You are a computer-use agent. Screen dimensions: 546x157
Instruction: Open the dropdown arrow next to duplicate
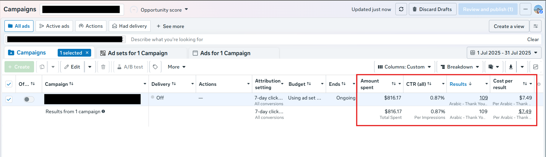53,67
